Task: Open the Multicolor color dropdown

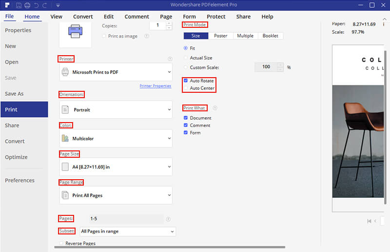Action: coord(116,138)
